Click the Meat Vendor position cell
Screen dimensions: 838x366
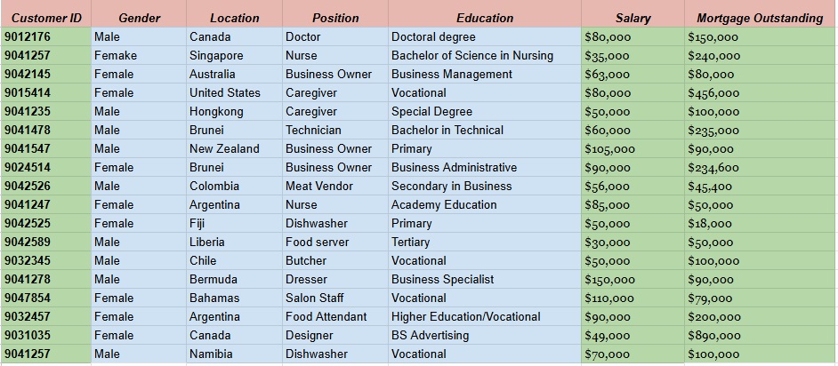click(x=335, y=187)
